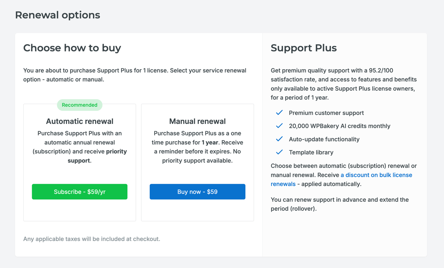
Task: Click the 20,000 WPBakery AI credits monthly text
Action: (340, 126)
